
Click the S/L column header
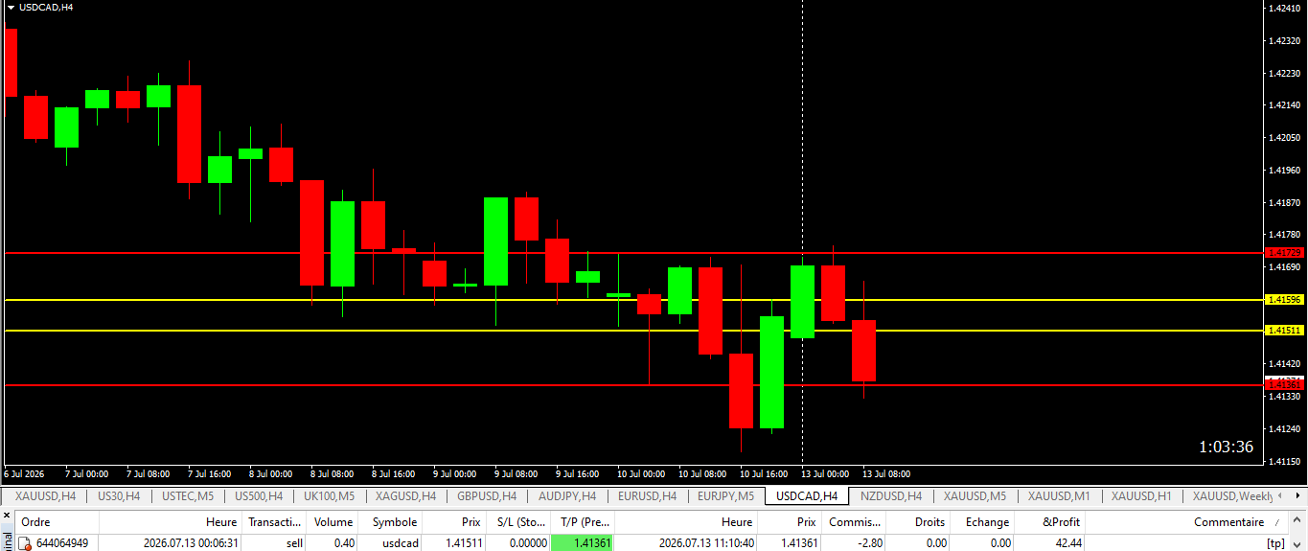coord(517,522)
